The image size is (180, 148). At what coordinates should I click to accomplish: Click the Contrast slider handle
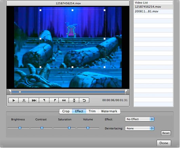coord(42,128)
